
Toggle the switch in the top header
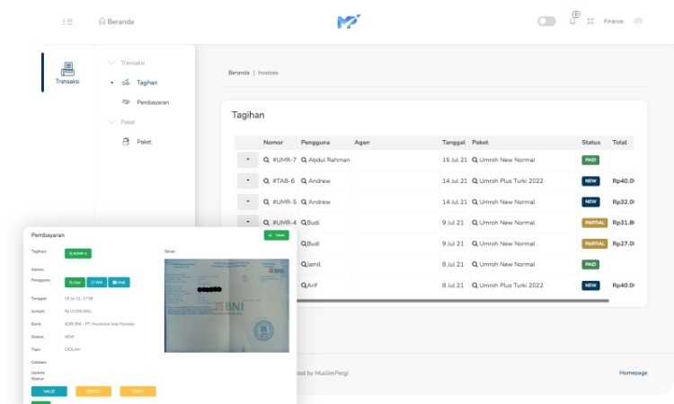click(x=546, y=21)
